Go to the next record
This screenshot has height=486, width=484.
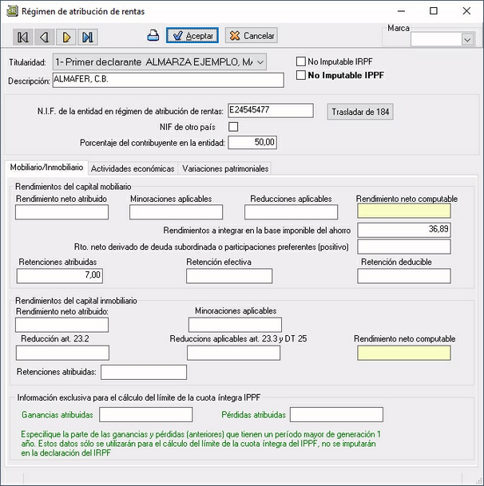point(66,38)
